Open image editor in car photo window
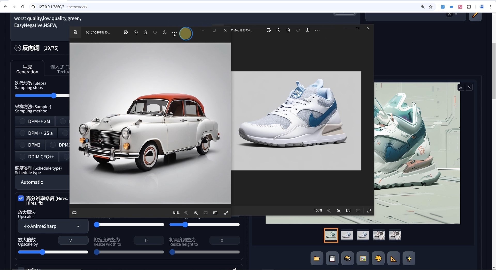 [126, 32]
